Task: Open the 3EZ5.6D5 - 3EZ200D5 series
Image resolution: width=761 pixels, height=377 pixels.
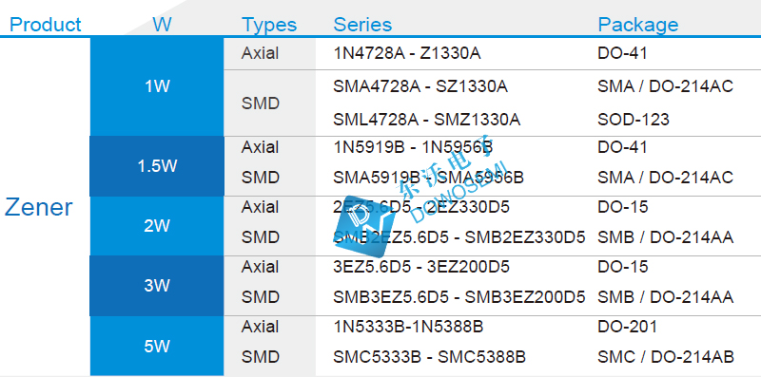Action: [421, 267]
